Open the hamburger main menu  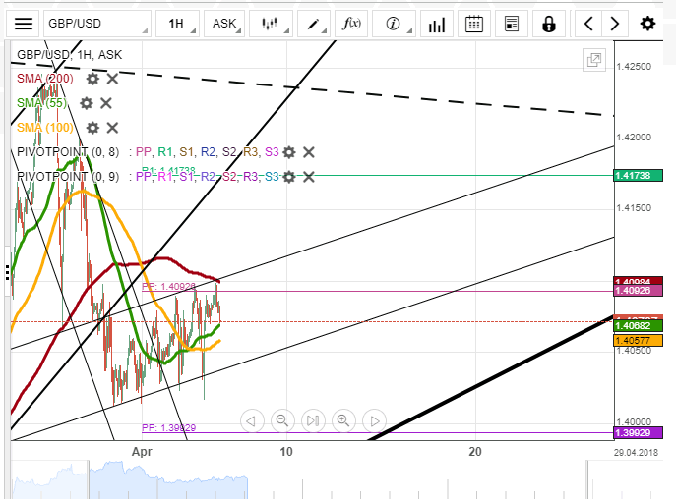click(24, 24)
